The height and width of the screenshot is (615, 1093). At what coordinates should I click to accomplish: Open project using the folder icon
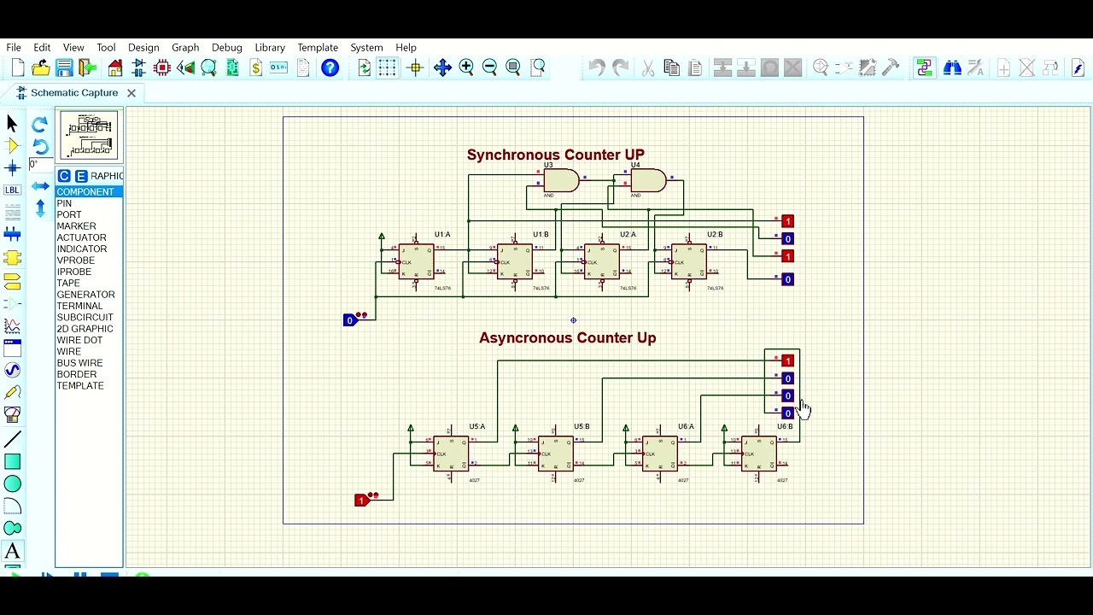(40, 68)
